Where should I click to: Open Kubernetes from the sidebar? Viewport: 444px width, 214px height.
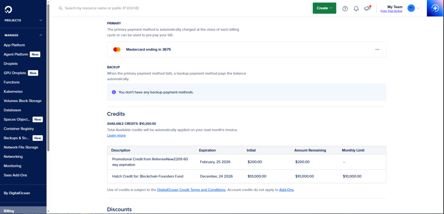point(13,92)
